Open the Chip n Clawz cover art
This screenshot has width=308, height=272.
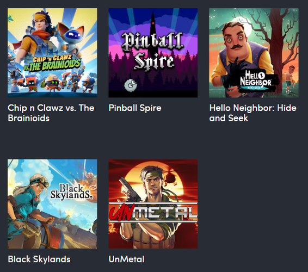pos(52,53)
